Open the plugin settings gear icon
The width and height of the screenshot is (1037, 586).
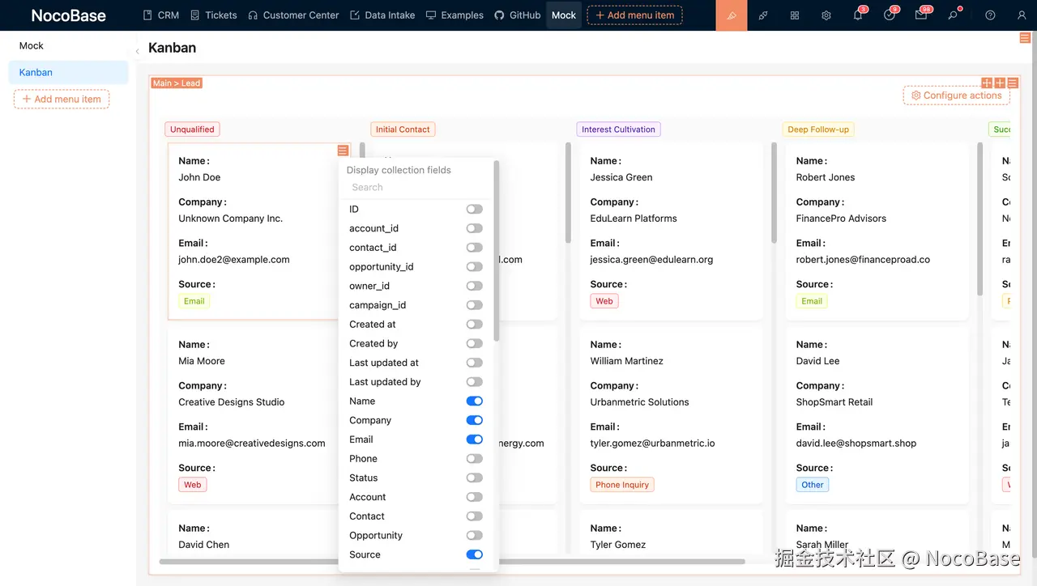tap(826, 15)
